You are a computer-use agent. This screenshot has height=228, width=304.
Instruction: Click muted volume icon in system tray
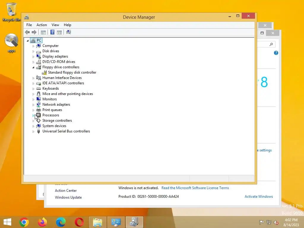pyautogui.click(x=276, y=222)
